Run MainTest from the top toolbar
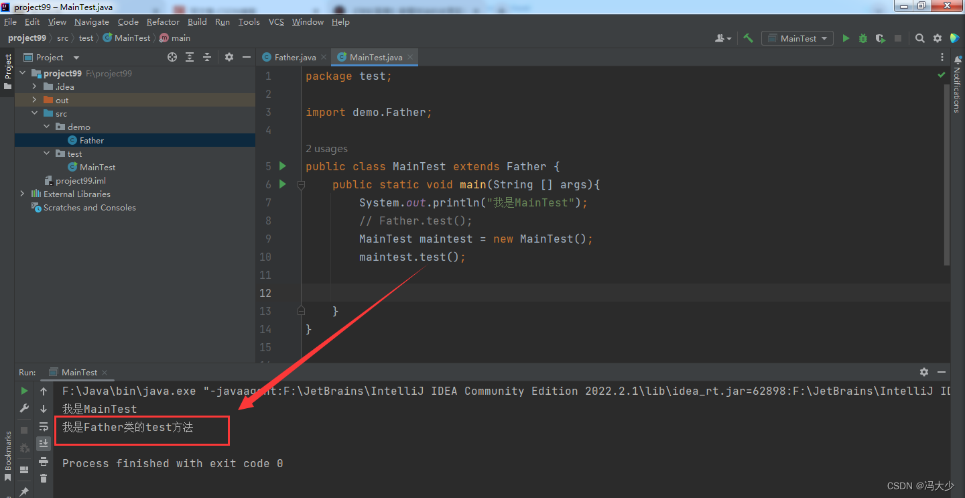Screen dimensions: 965x498 [846, 38]
